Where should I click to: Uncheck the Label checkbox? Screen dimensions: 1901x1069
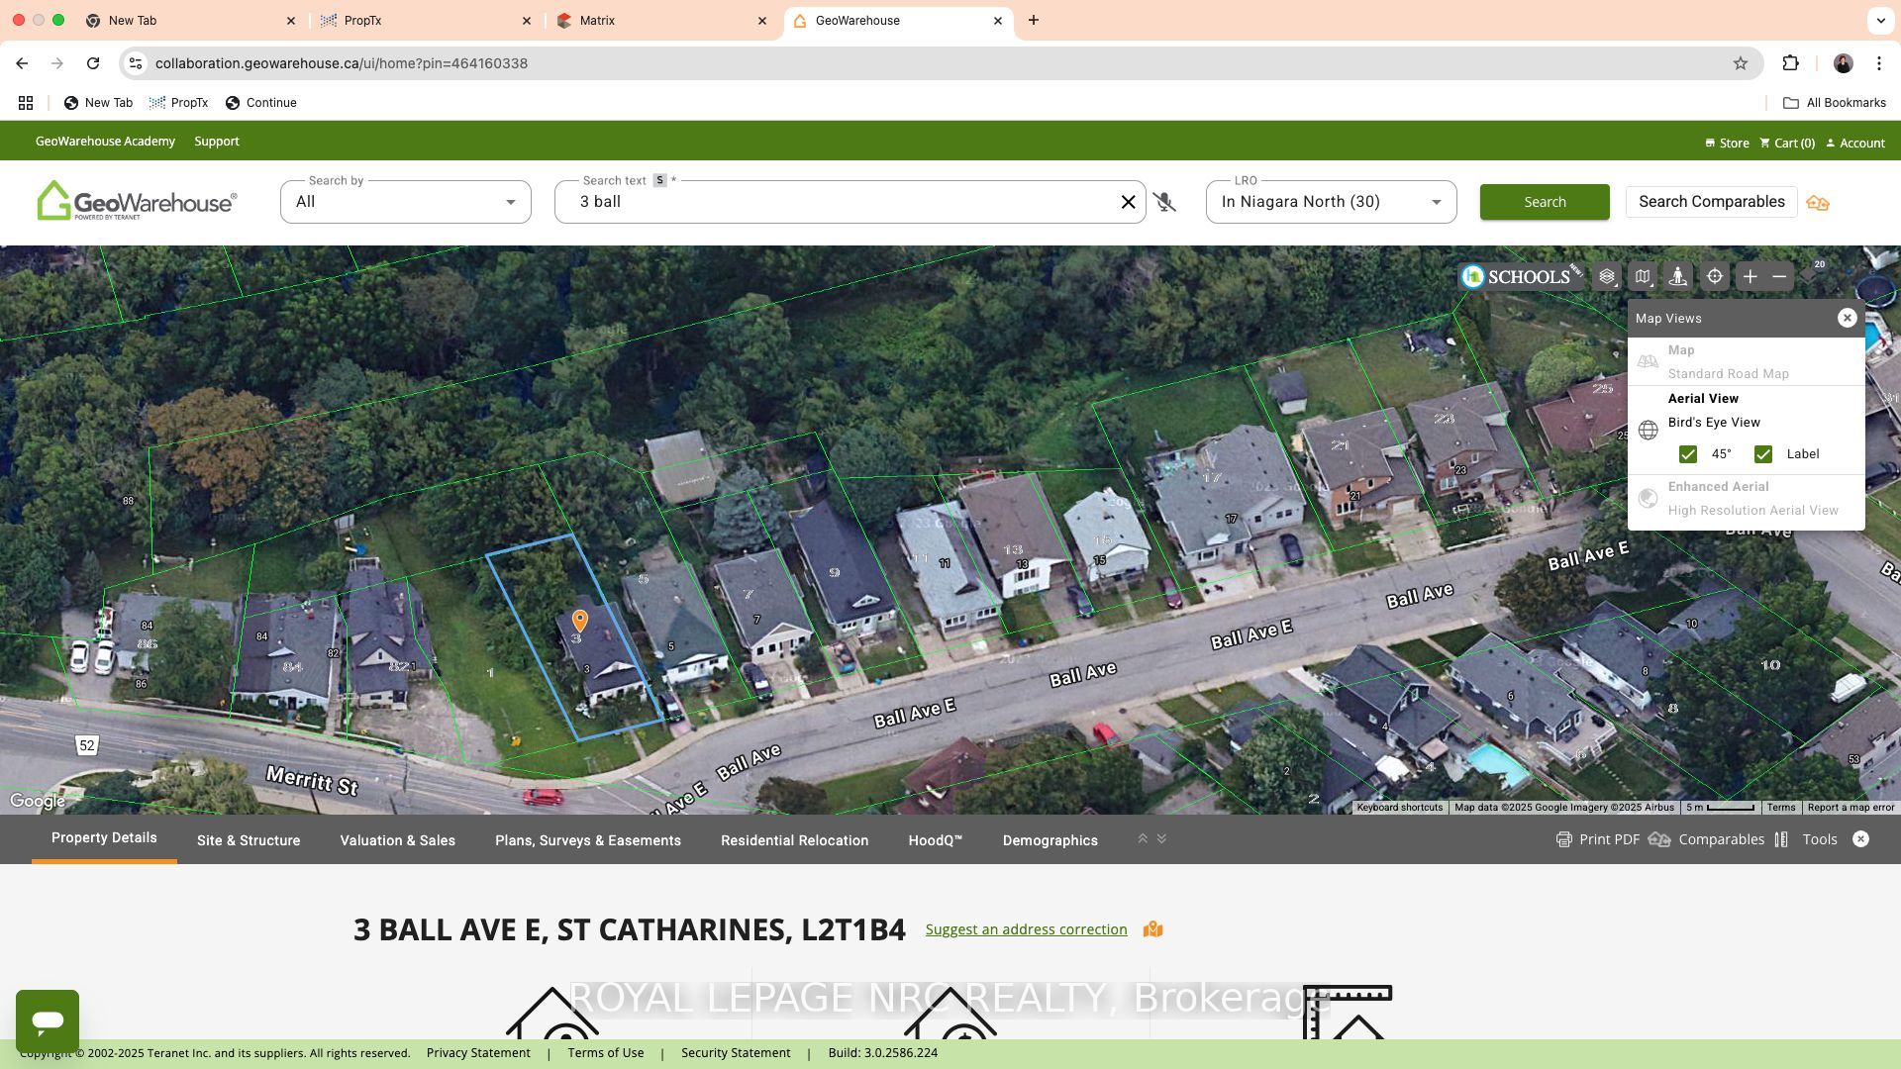(x=1762, y=454)
